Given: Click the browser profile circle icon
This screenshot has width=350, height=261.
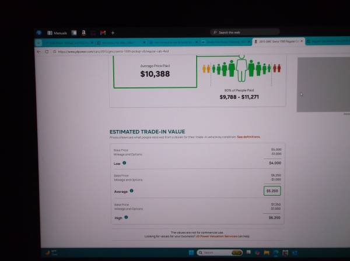Looking at the screenshot, I should [39, 33].
